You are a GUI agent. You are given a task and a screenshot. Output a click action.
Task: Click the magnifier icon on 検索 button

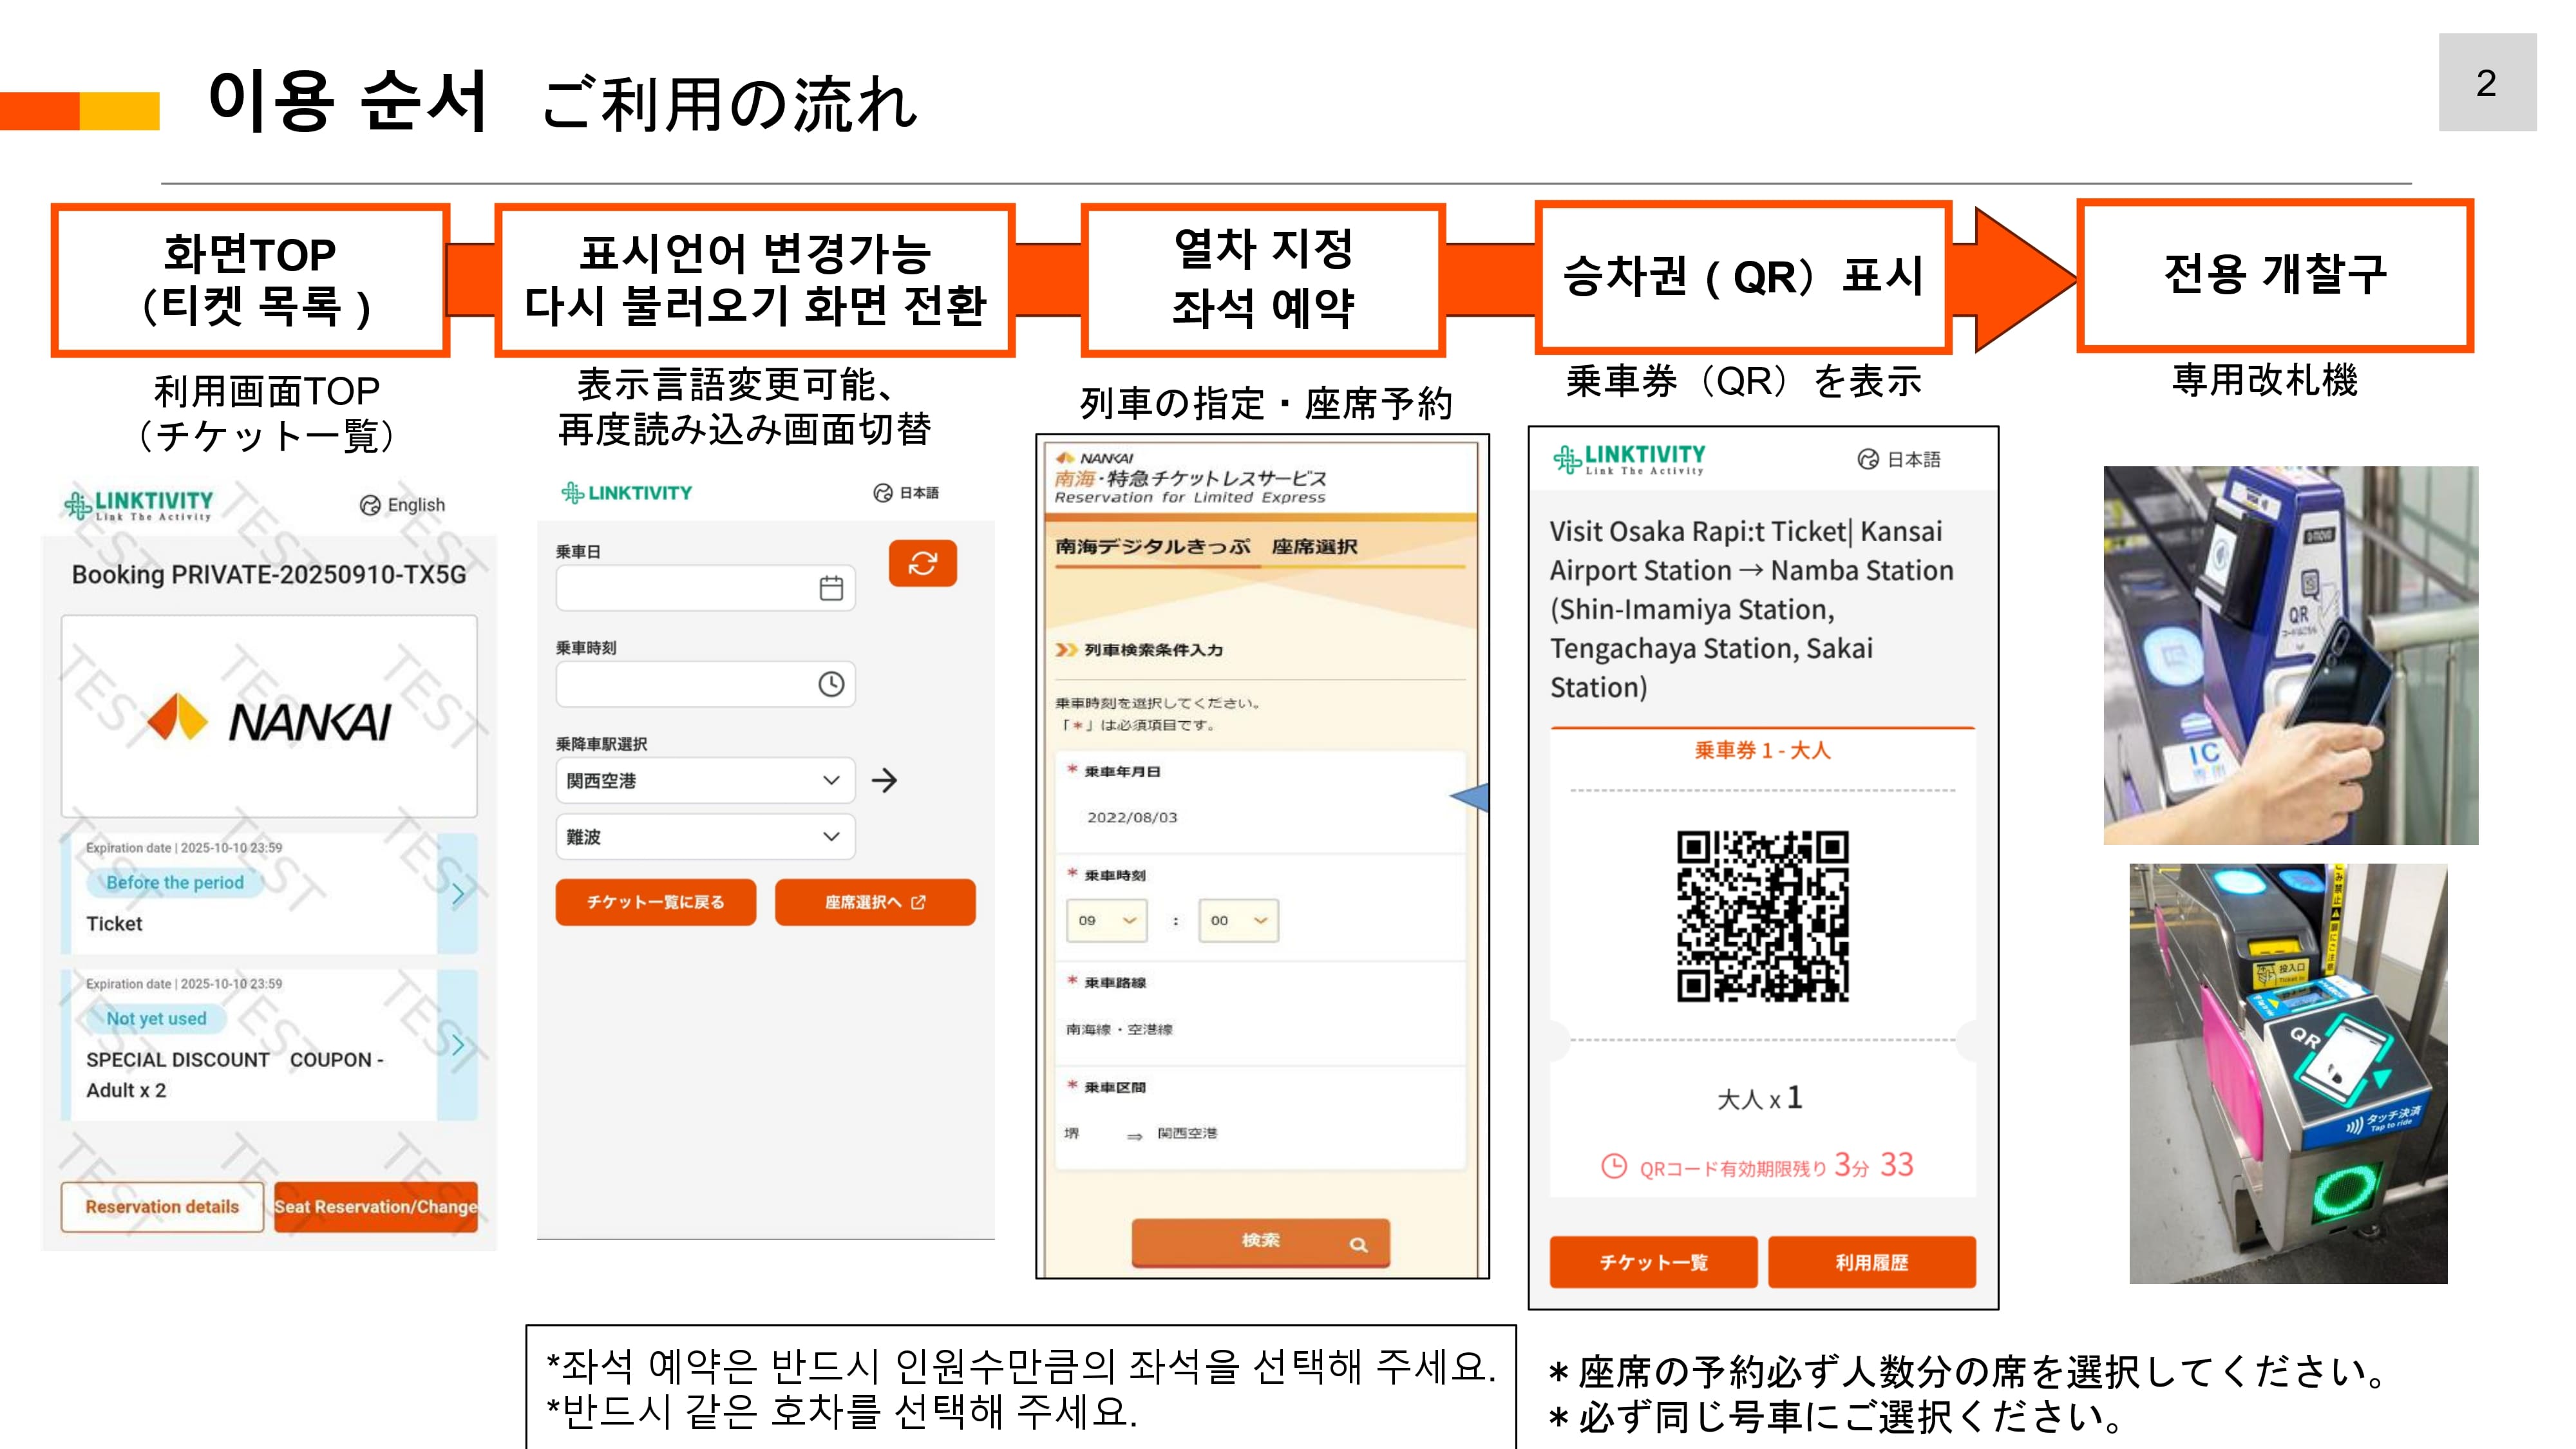coord(1358,1244)
